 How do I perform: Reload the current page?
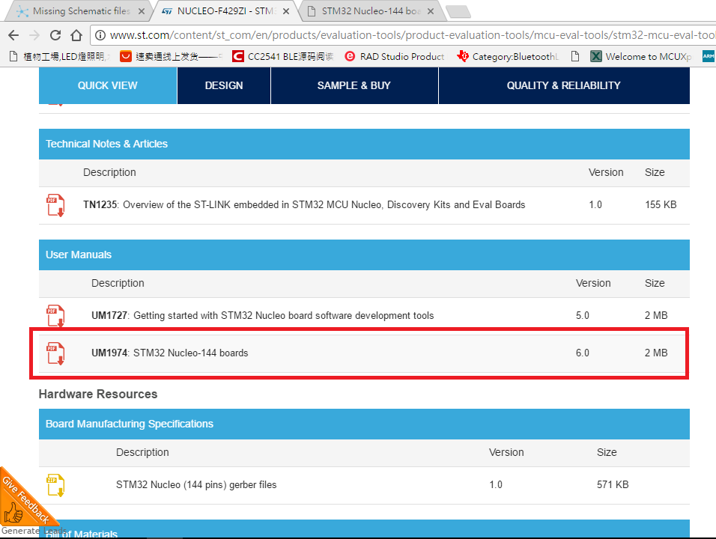55,35
